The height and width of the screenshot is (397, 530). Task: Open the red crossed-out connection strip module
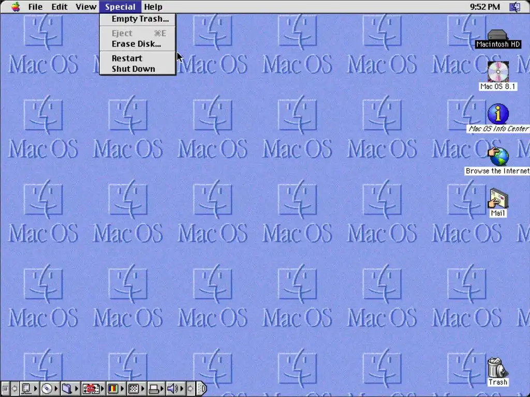point(93,389)
